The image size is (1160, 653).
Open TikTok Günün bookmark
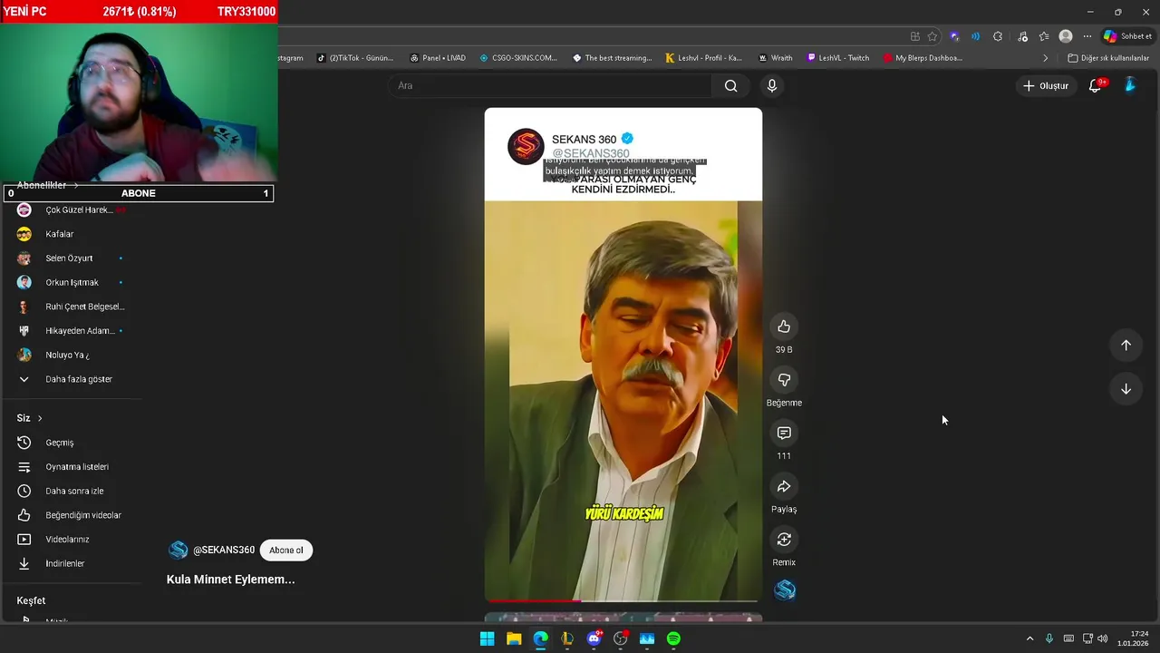click(355, 58)
